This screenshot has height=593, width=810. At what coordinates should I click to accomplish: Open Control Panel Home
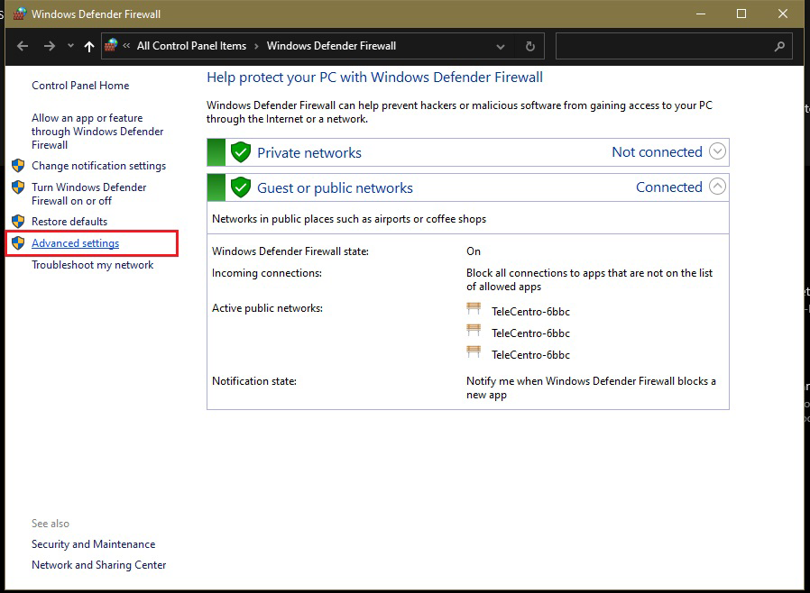[80, 85]
